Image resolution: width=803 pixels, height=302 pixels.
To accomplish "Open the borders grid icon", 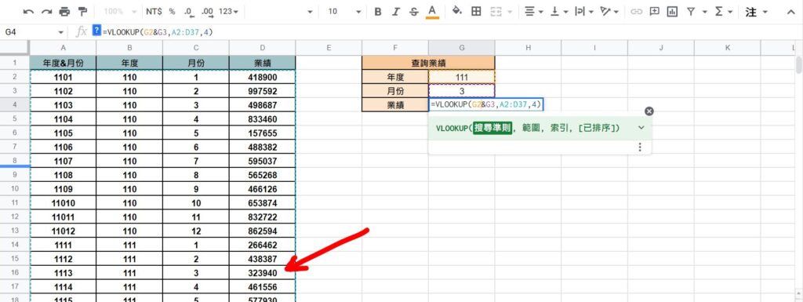I will pos(476,11).
